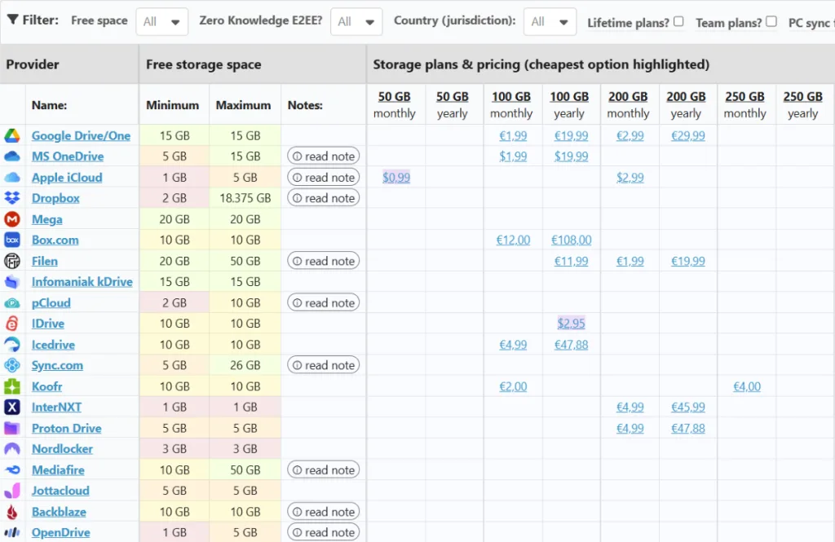
Task: Click the Mega logo icon
Action: [x=12, y=218]
